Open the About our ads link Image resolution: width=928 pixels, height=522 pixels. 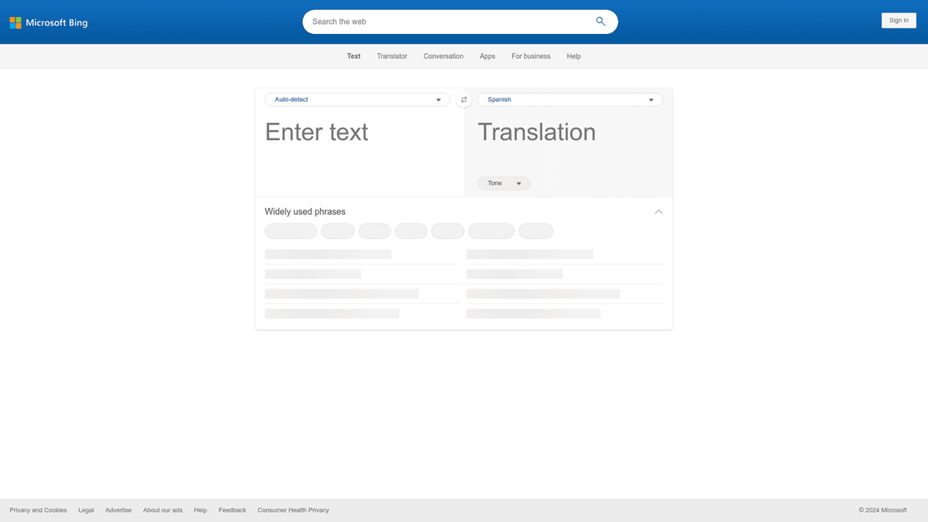point(162,510)
